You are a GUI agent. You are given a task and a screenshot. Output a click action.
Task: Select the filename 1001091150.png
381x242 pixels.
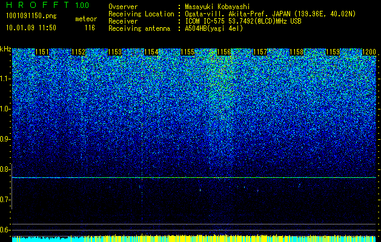31,16
